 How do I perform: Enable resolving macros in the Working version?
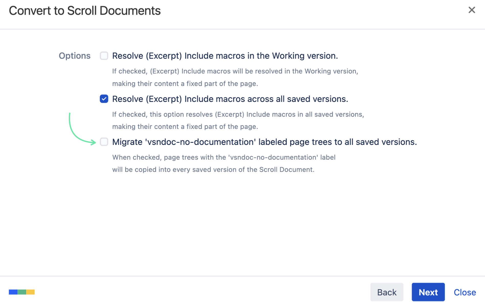(104, 56)
